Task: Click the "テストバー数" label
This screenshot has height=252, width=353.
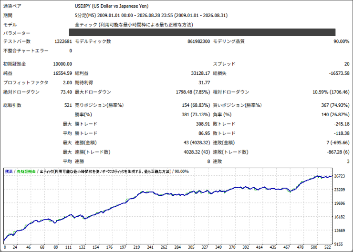Action: pos(17,41)
